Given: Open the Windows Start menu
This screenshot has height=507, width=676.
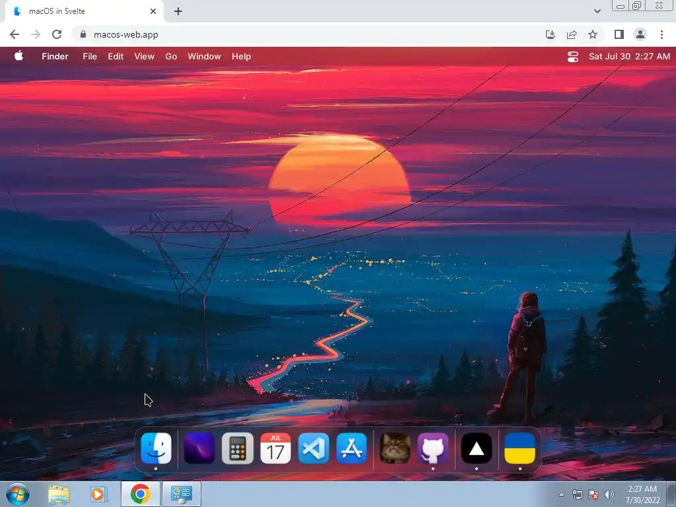Looking at the screenshot, I should coord(18,494).
